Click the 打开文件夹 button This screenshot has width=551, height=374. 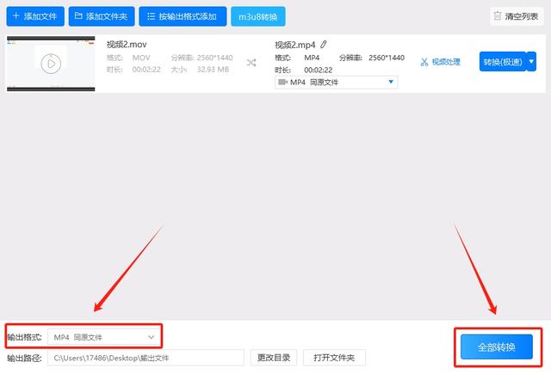coord(334,358)
